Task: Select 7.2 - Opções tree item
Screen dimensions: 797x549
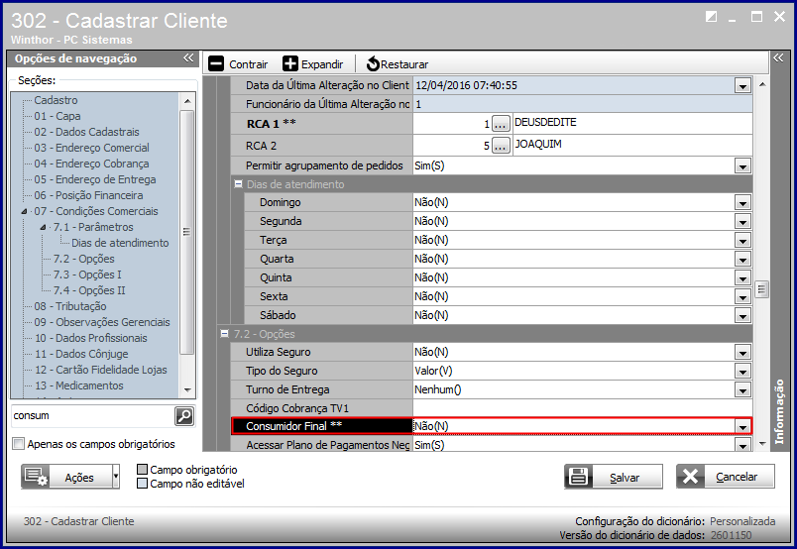Action: pos(84,259)
